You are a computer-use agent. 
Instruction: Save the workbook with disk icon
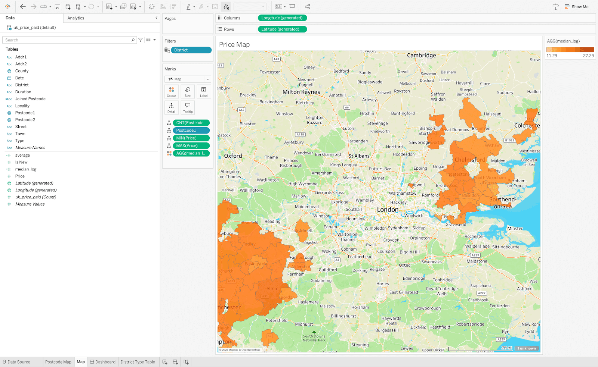tap(58, 7)
